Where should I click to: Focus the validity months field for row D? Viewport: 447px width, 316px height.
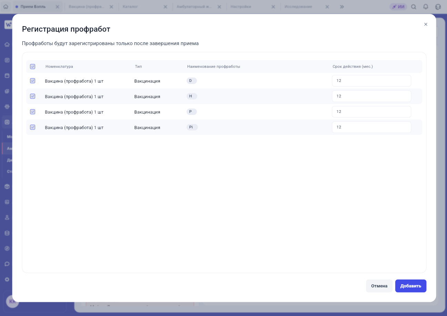372,81
